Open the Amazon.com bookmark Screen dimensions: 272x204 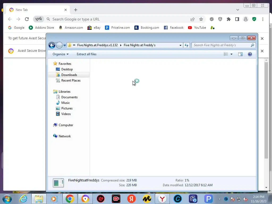point(71,28)
